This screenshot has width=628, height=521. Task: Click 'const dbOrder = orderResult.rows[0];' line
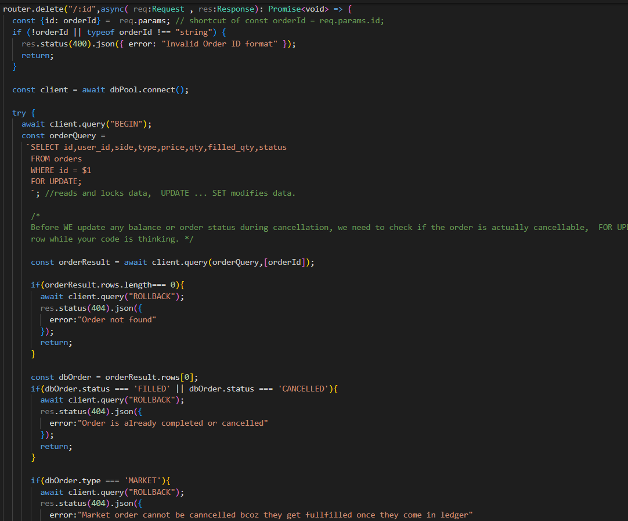[114, 377]
